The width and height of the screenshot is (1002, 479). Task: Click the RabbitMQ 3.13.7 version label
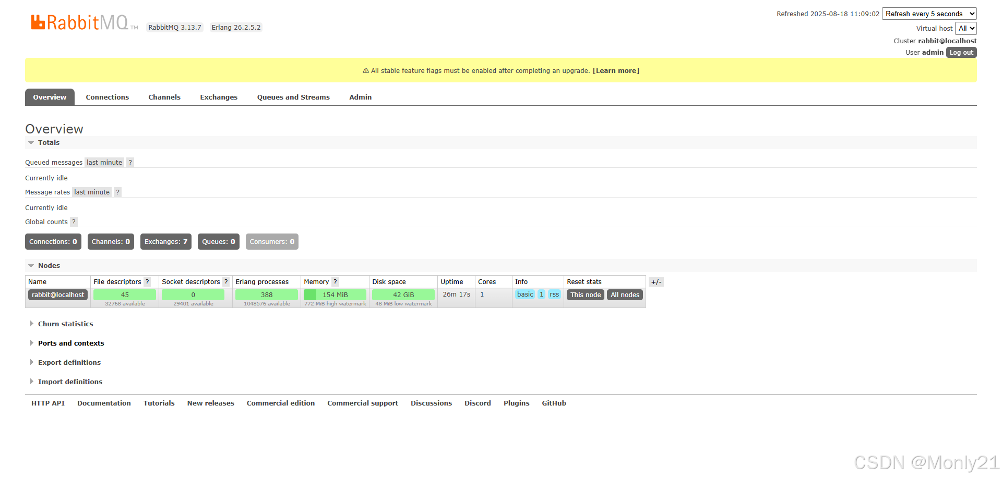[175, 28]
